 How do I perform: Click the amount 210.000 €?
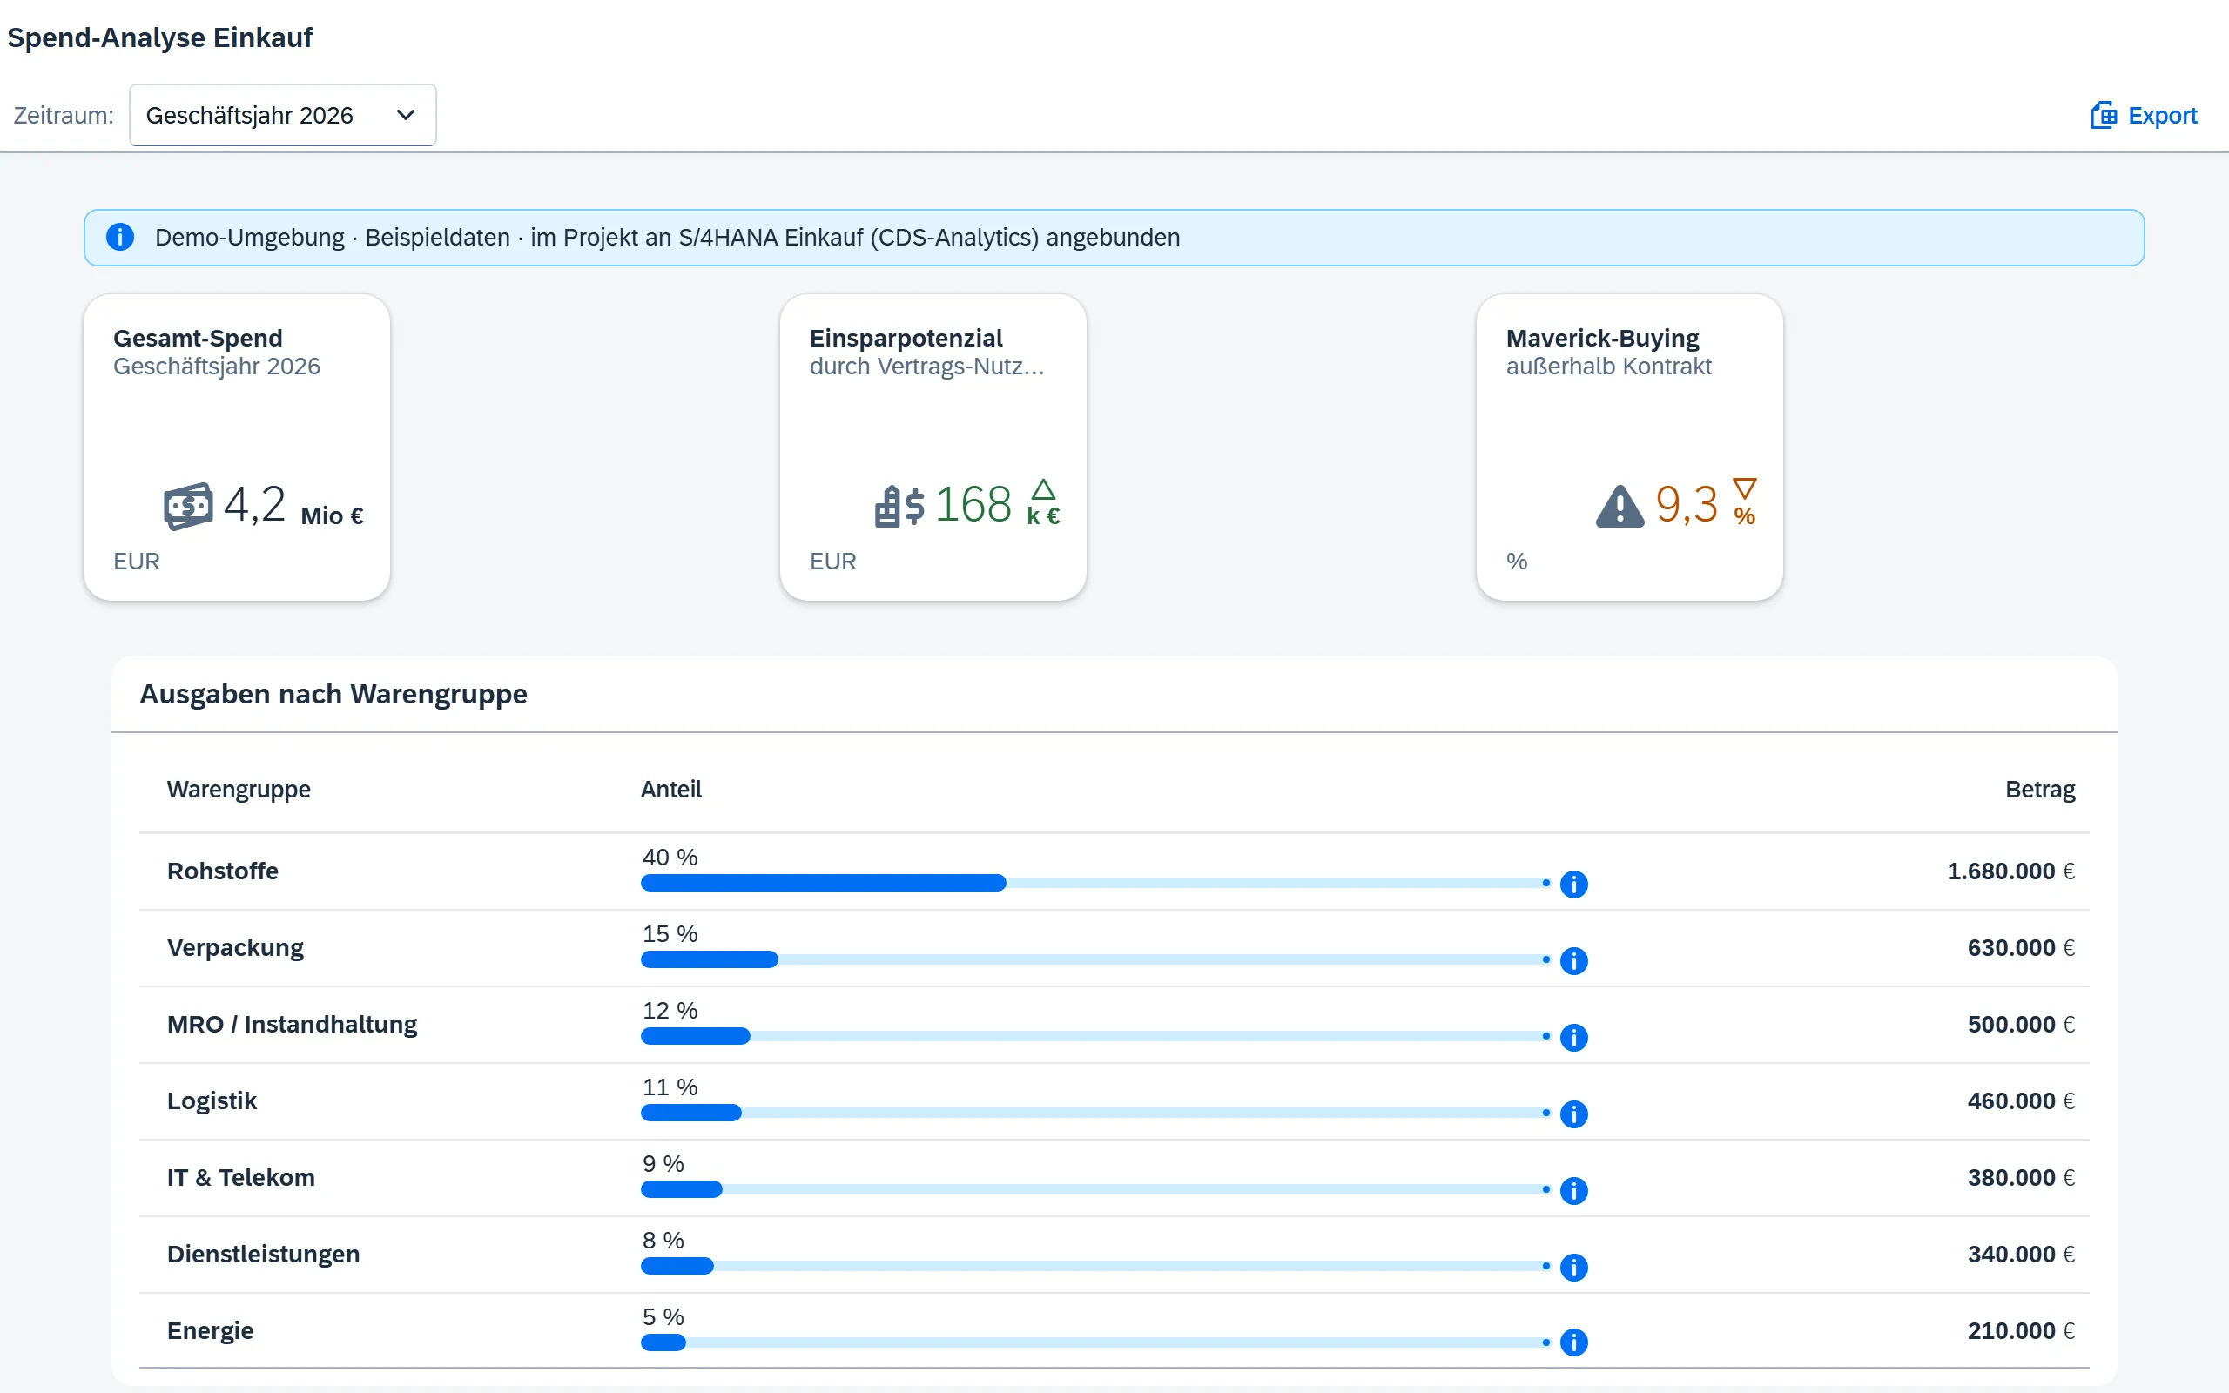(x=2021, y=1330)
